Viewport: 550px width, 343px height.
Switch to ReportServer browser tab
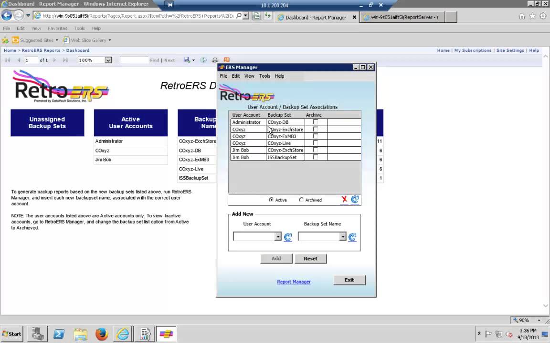point(402,17)
